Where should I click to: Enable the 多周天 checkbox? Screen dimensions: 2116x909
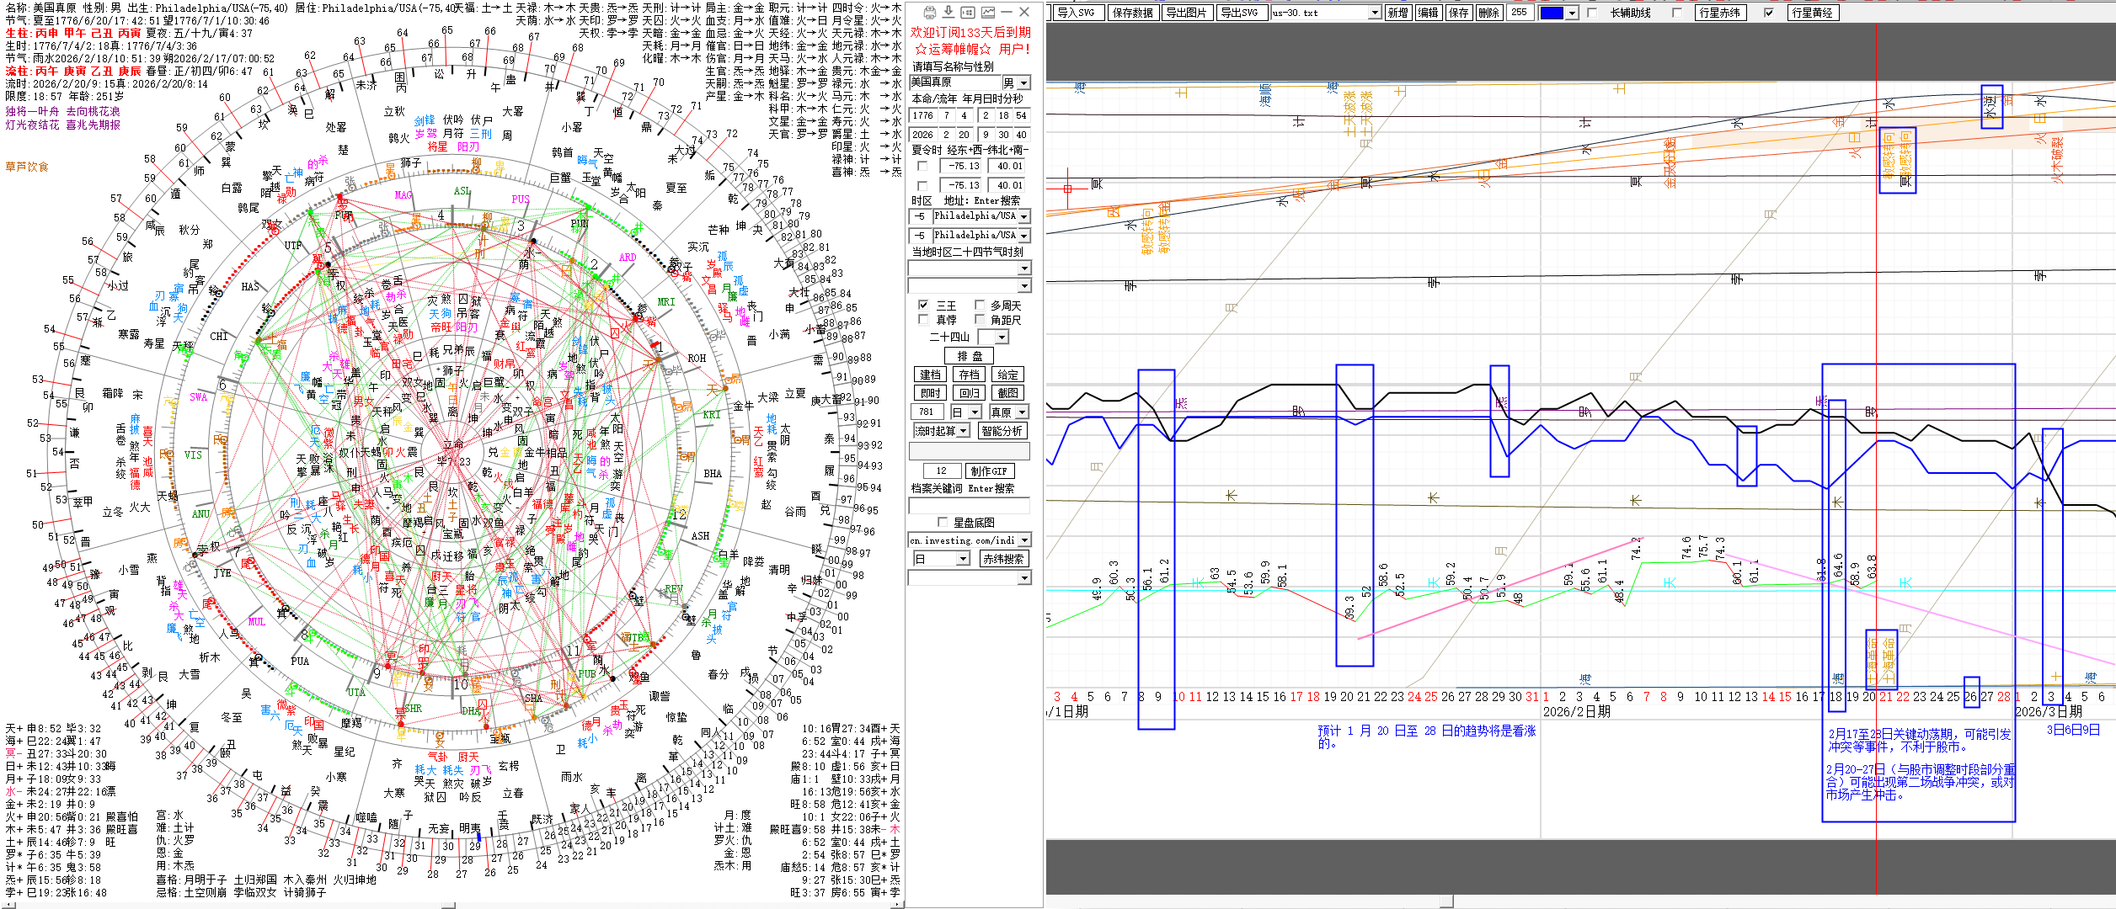pos(980,305)
